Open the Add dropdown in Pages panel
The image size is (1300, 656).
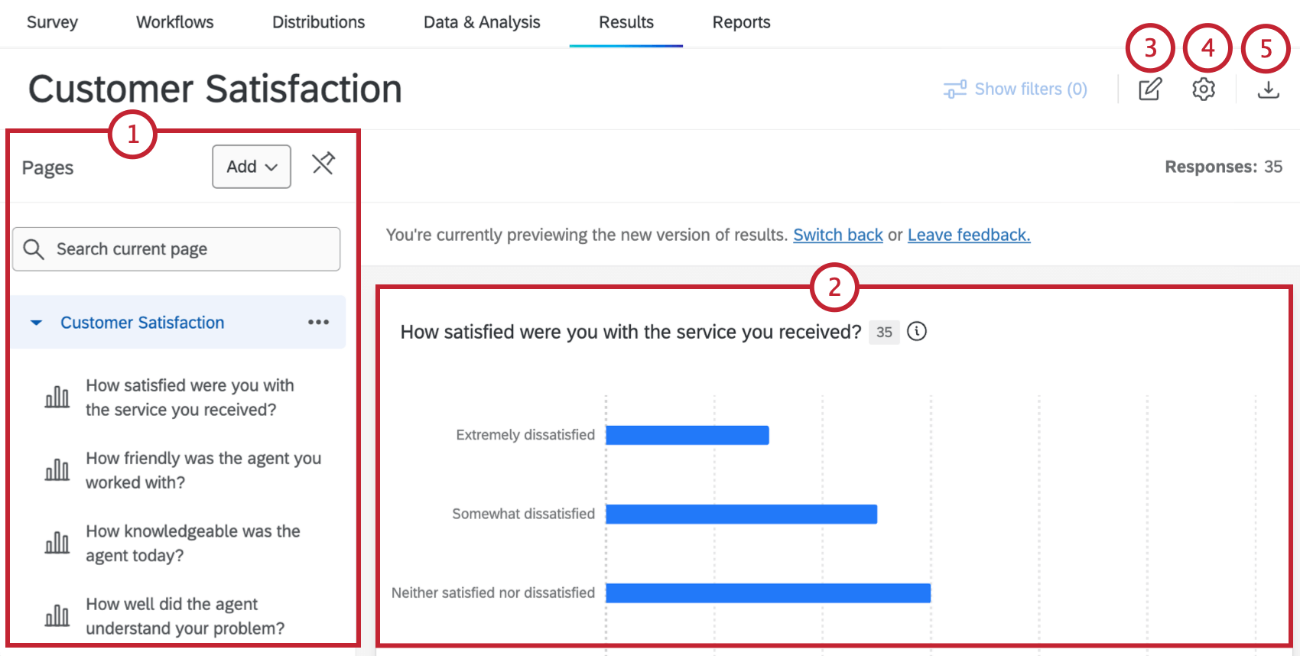[x=252, y=167]
